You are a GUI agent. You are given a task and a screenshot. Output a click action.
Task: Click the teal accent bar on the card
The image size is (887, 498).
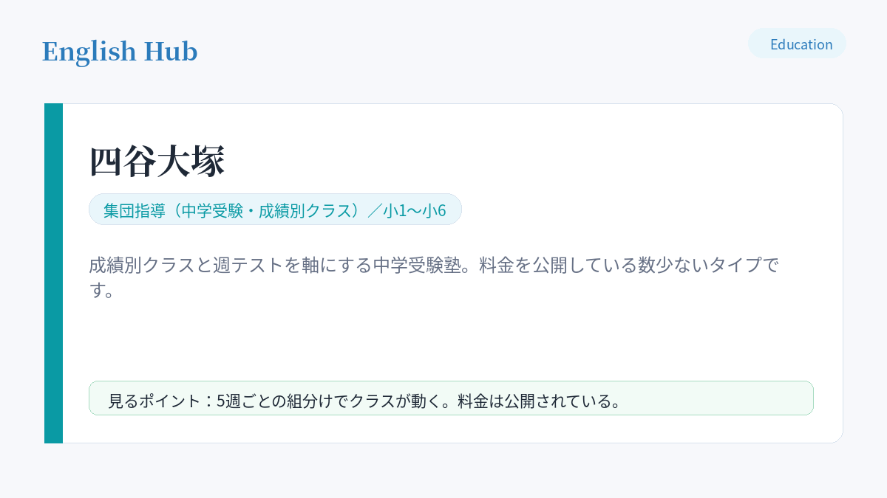53,273
